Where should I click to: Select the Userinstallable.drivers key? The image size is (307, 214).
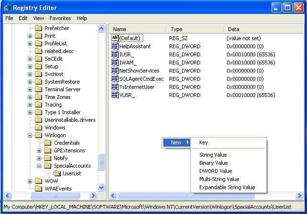tap(70, 120)
